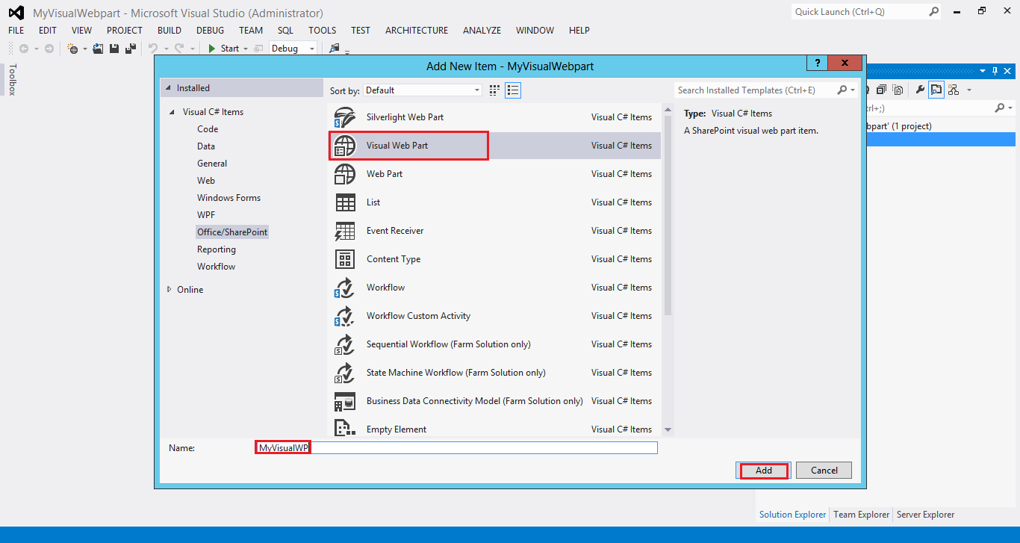Click the Add button
The height and width of the screenshot is (543, 1020).
763,471
